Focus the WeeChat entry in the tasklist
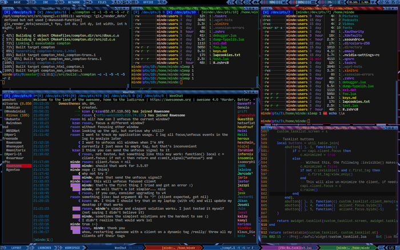Viewport: 400px width, 250px height. 121,248
